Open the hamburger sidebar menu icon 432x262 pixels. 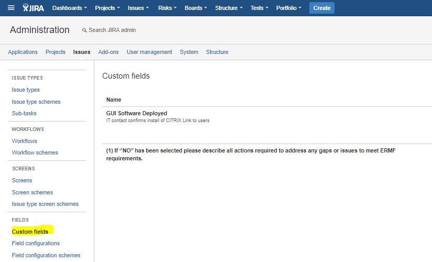11,8
